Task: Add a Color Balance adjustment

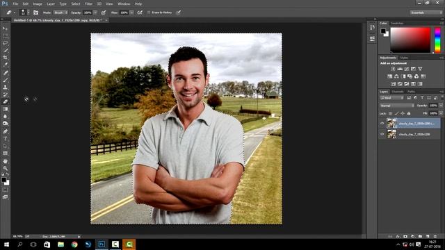Action: click(x=396, y=76)
